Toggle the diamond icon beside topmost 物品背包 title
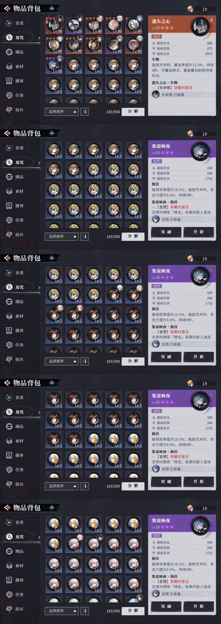221x624 pixels. (52, 8)
